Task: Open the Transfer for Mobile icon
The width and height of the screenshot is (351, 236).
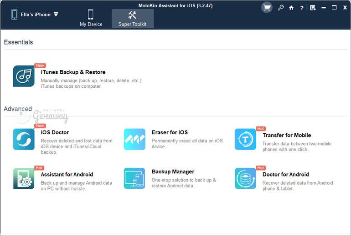Action: click(x=245, y=139)
